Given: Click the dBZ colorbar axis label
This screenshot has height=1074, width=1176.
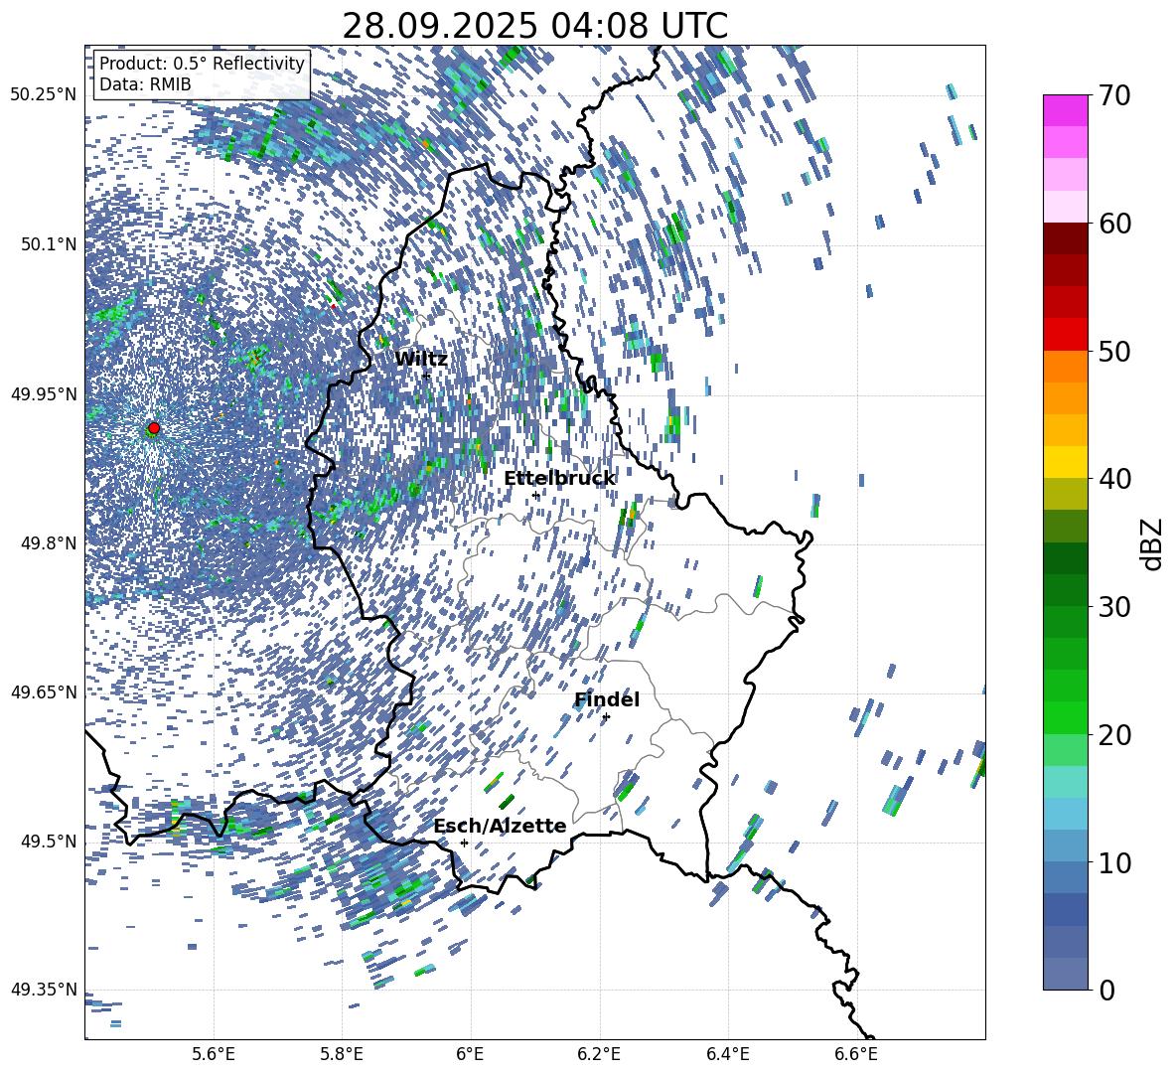Looking at the screenshot, I should pos(1153,543).
